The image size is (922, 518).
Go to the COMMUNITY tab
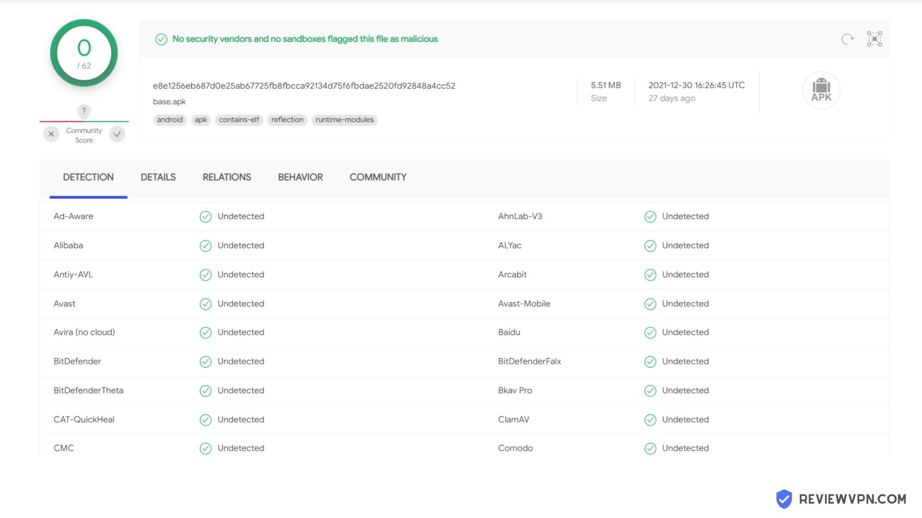tap(378, 177)
